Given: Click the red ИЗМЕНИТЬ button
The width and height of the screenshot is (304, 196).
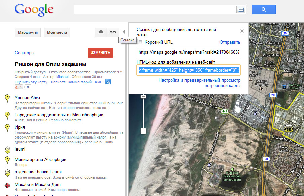Looking at the screenshot, I should pos(100,53).
